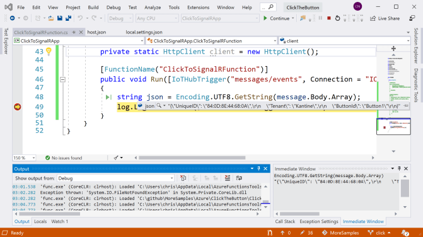This screenshot has width=423, height=237.
Task: Collapse the Run method outline at line 46
Action: tap(62, 79)
